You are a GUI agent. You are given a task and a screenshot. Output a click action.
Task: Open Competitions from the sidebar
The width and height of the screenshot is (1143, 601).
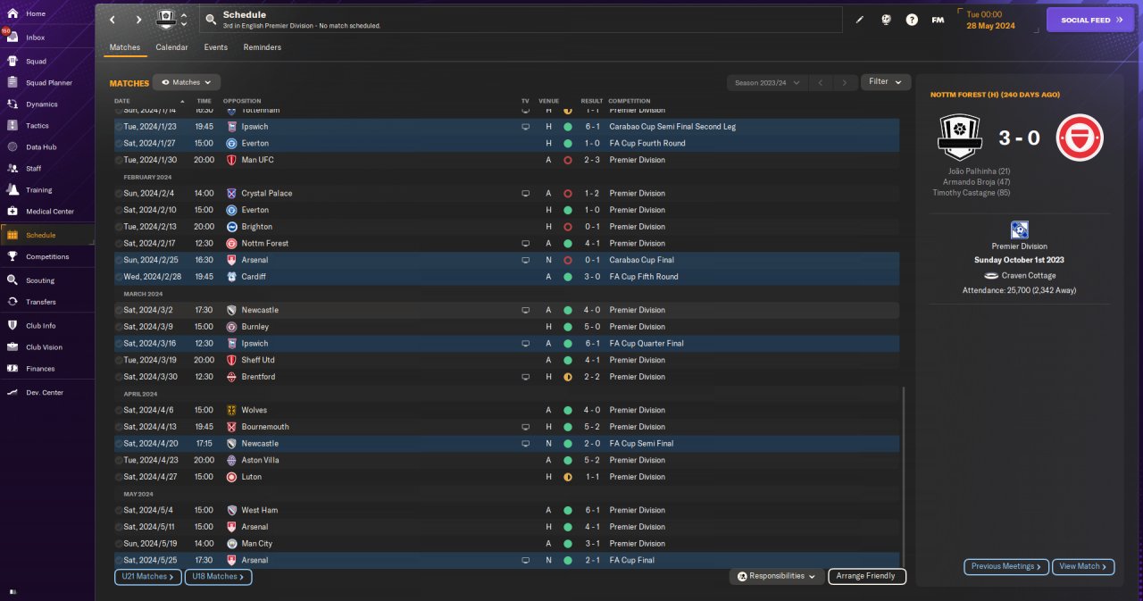46,256
